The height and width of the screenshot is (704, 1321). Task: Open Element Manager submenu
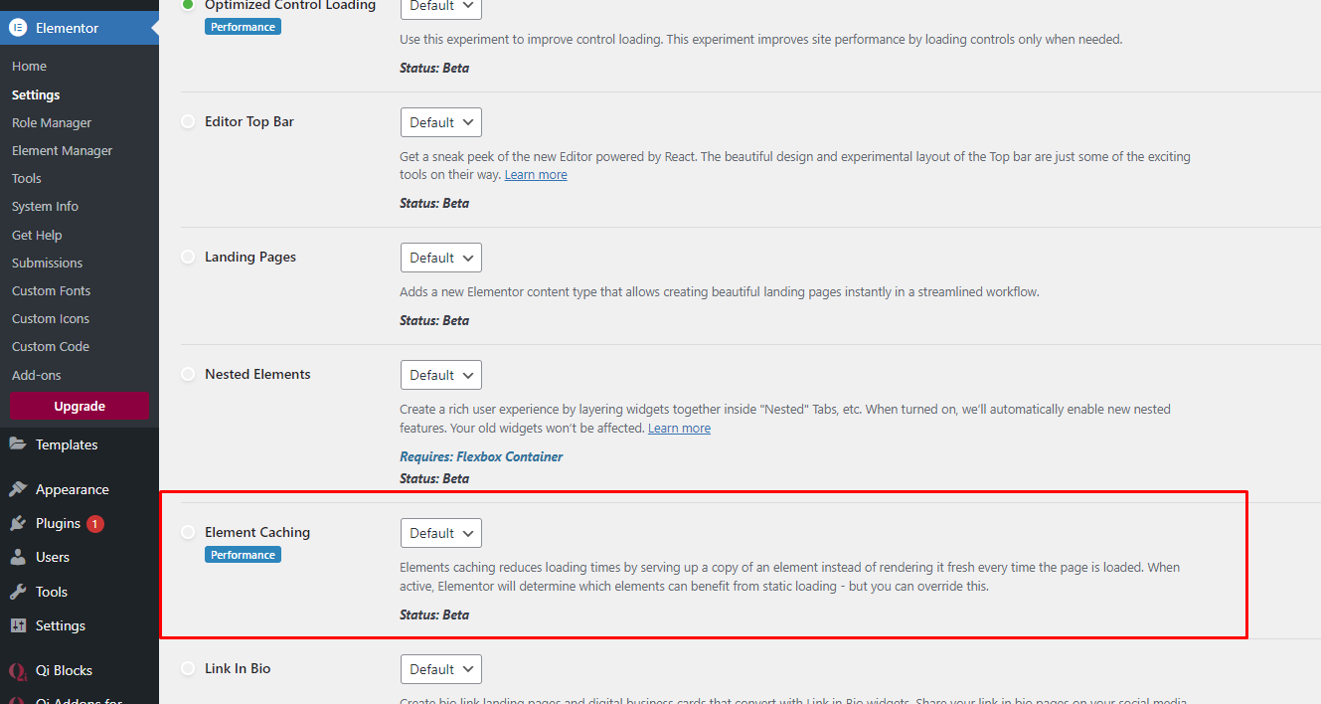62,150
